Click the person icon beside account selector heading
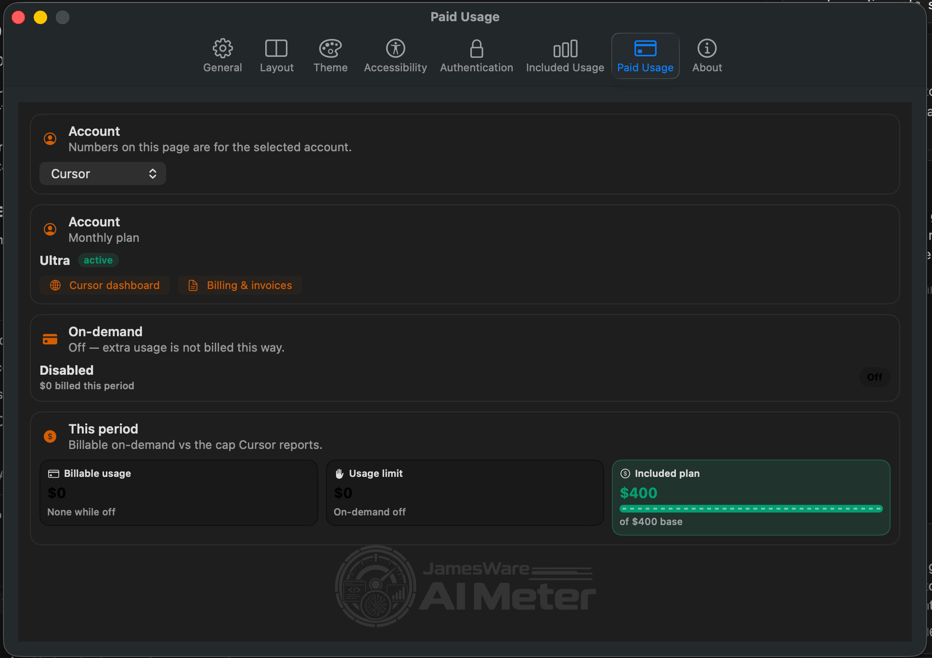The height and width of the screenshot is (658, 932). (50, 139)
